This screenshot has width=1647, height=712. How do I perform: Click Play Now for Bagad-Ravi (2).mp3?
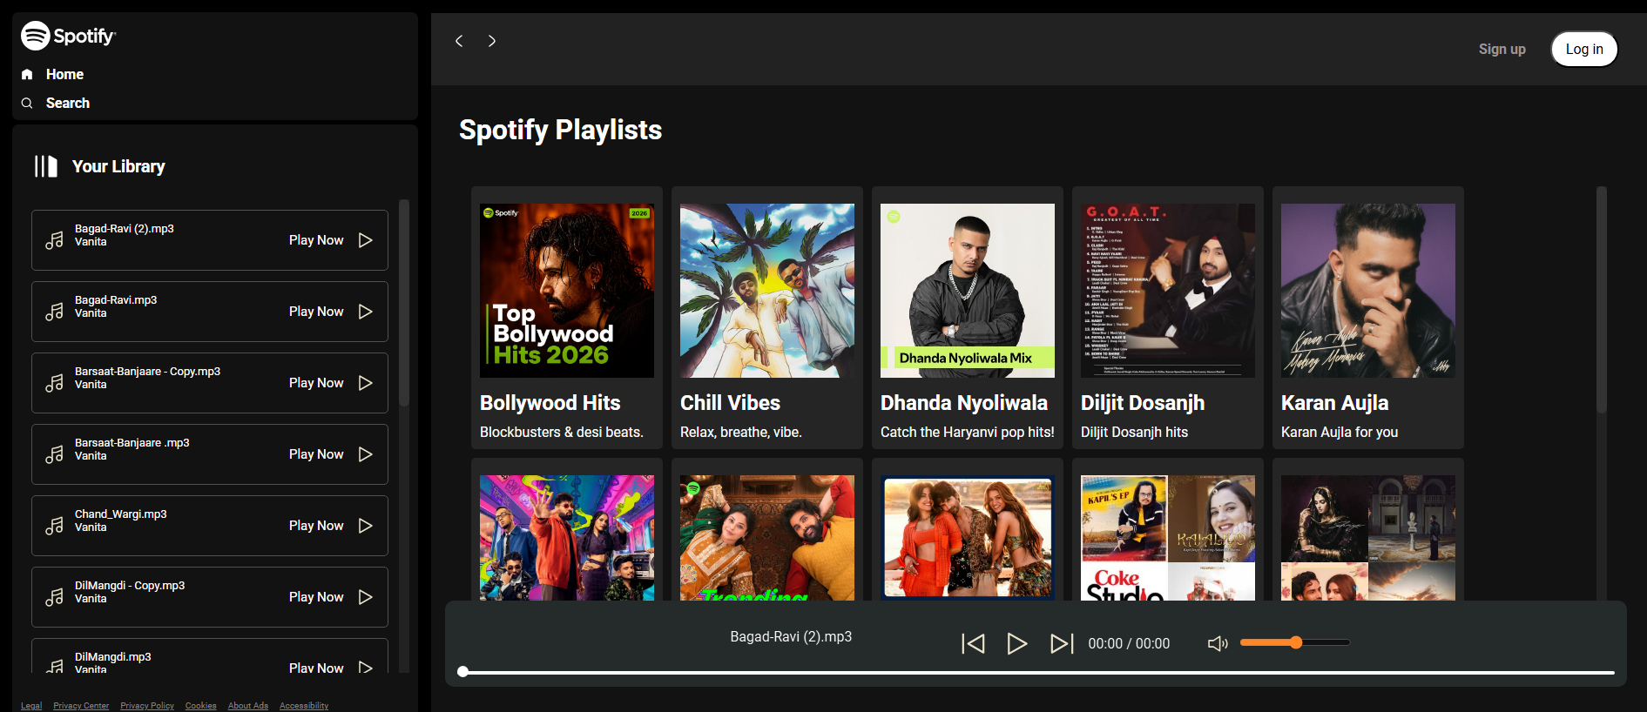316,240
